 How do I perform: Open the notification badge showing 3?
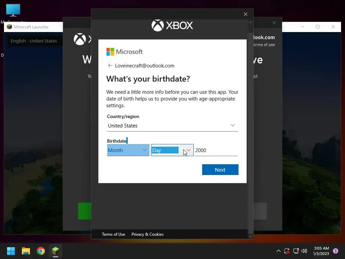335,251
